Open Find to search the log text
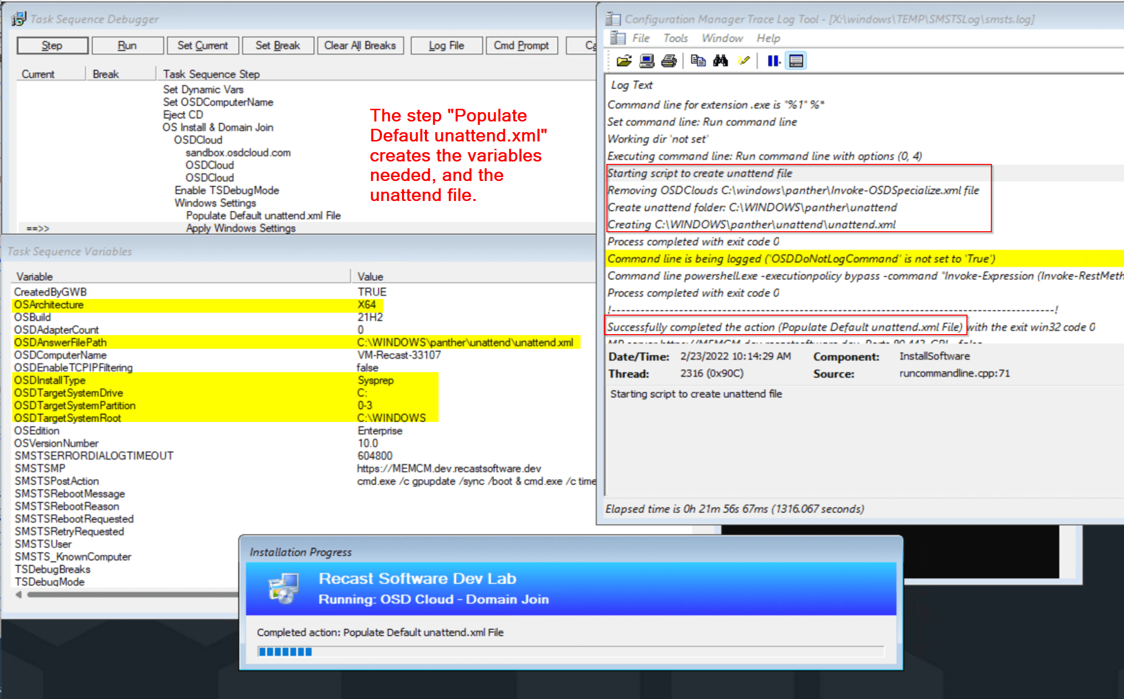 (x=721, y=60)
